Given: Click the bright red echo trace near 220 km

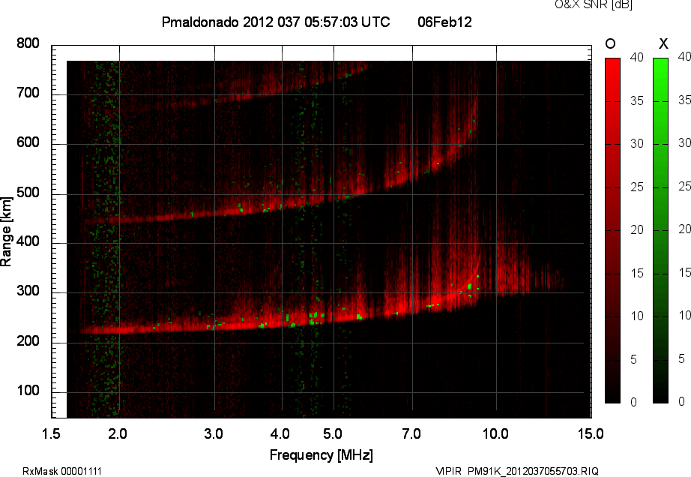Looking at the screenshot, I should (150, 328).
